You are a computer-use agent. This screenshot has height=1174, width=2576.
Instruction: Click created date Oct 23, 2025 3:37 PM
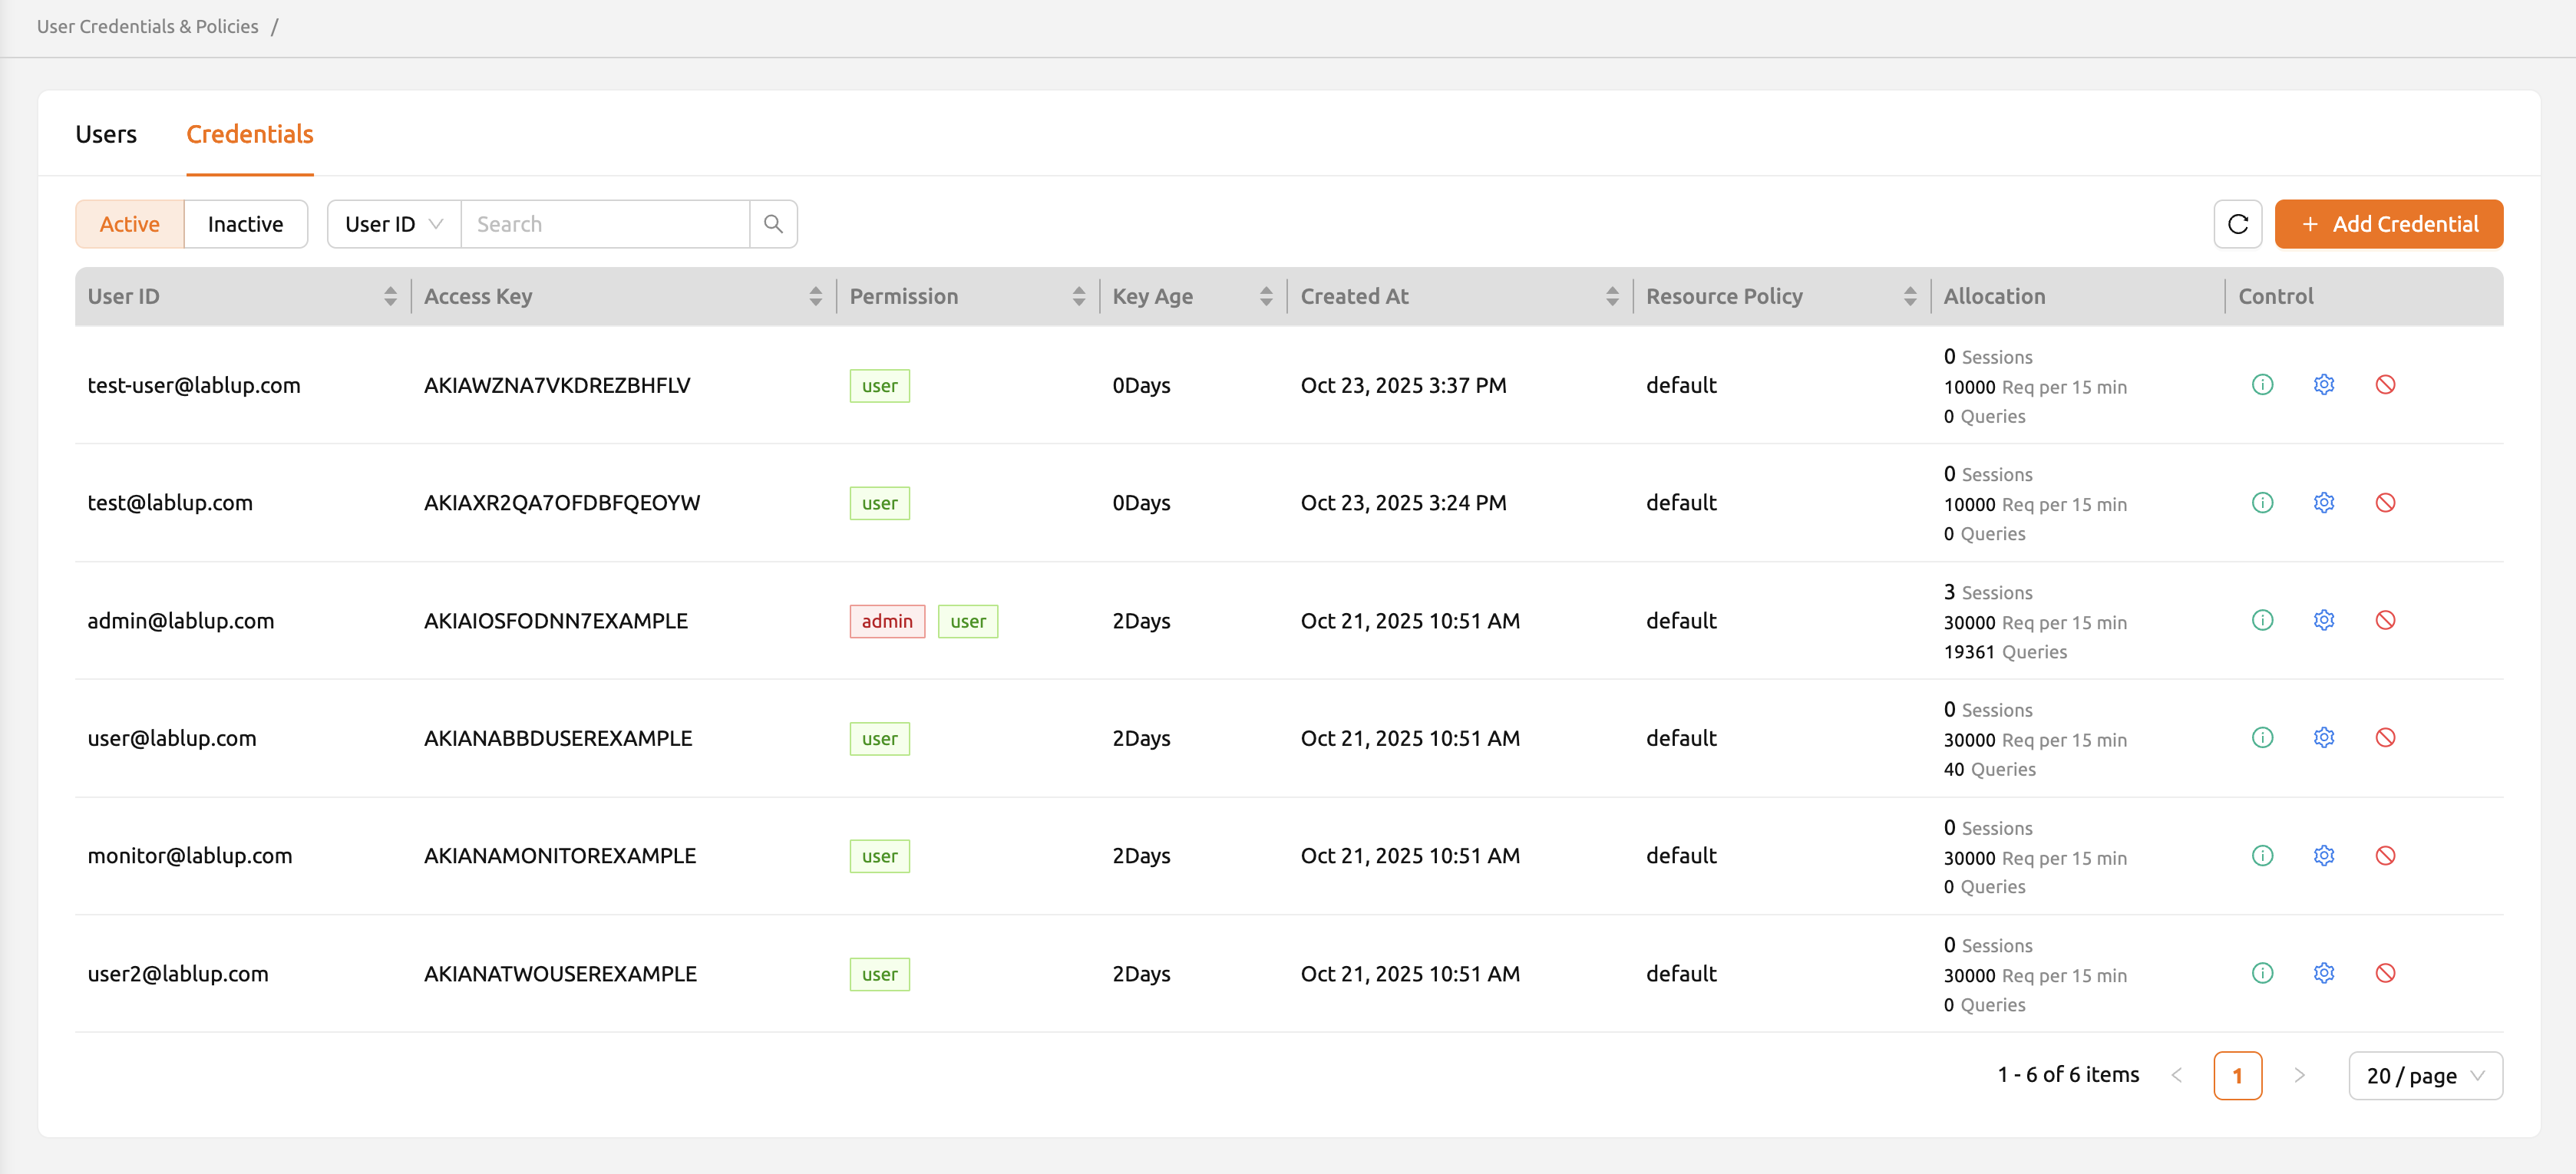[x=1403, y=385]
